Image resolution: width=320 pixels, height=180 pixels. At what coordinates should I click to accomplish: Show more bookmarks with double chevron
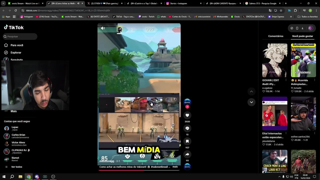(x=291, y=17)
